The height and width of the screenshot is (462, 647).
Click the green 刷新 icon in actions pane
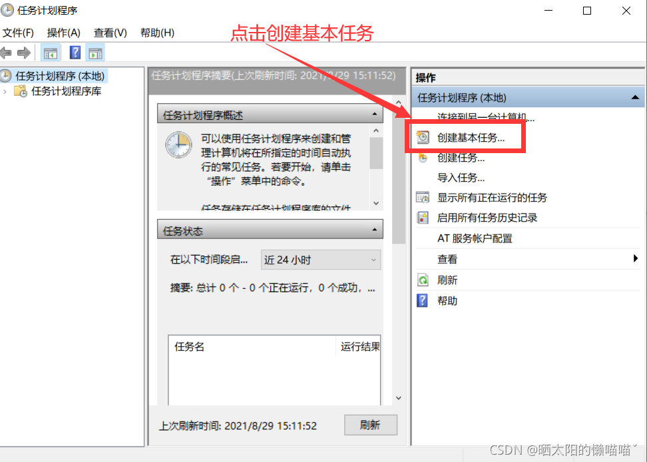click(423, 280)
